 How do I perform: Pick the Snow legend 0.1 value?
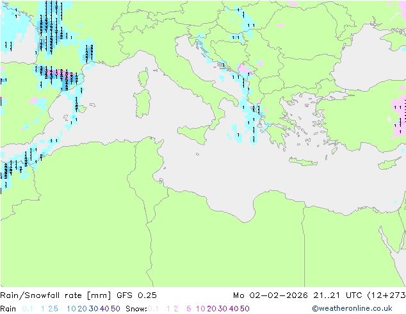pos(153,309)
